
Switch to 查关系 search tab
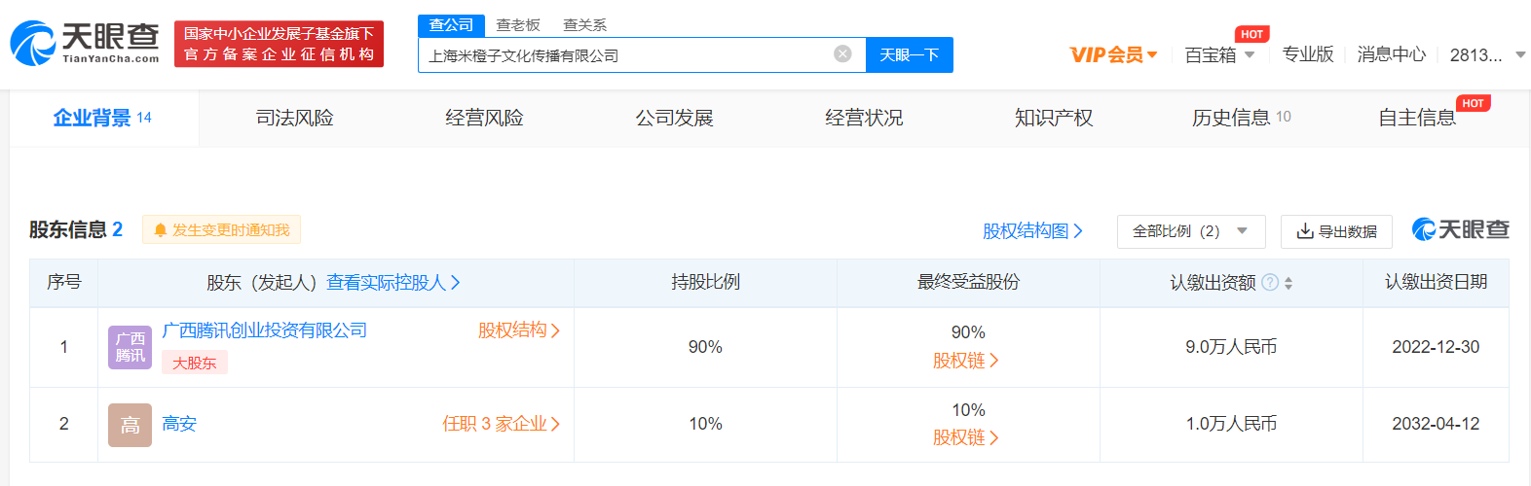584,24
